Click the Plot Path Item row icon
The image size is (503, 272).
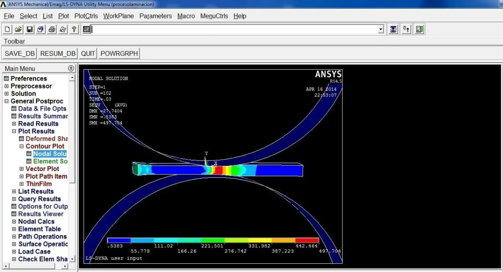coord(21,176)
